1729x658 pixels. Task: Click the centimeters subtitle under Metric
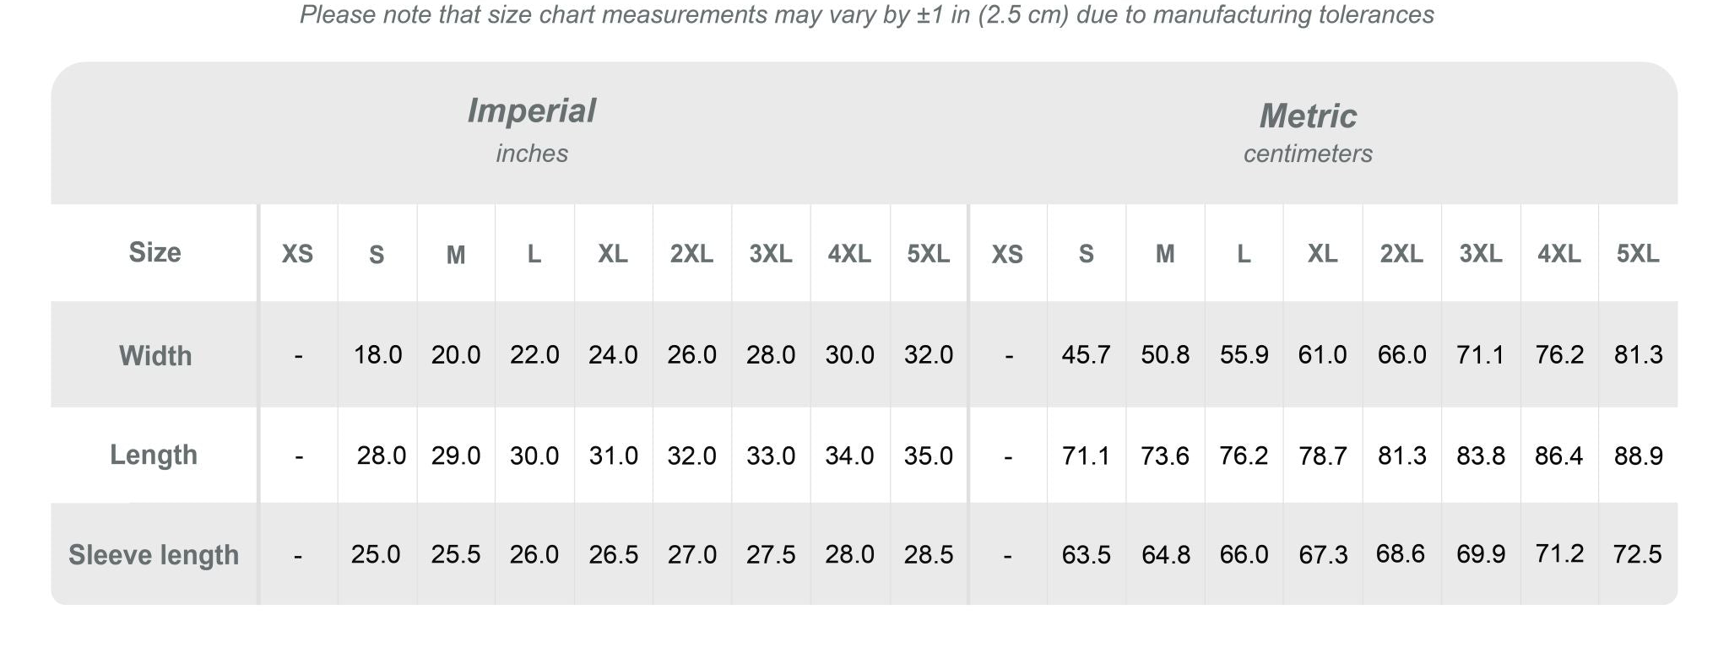pos(1308,154)
